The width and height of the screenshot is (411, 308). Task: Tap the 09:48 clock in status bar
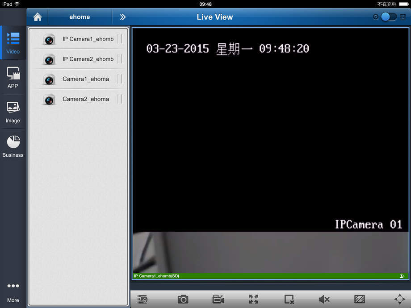[x=205, y=4]
